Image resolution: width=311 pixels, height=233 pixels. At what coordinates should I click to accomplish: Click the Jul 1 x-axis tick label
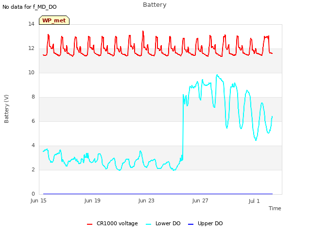click(x=254, y=201)
